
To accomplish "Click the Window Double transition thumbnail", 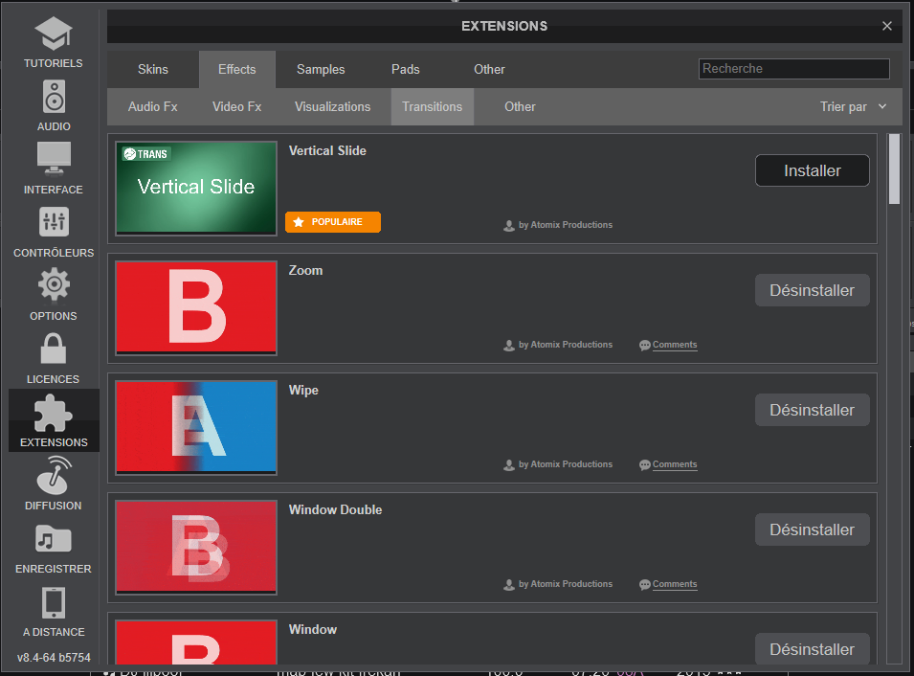I will pos(196,543).
